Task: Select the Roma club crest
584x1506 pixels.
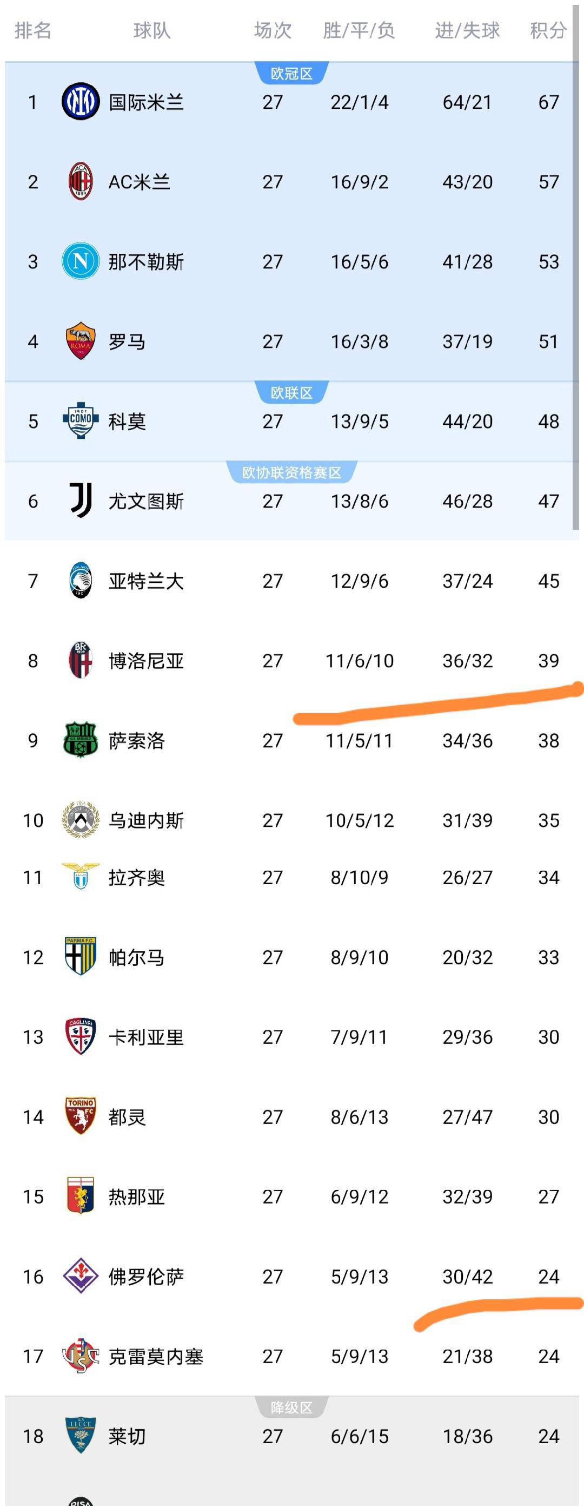Action: coord(80,341)
